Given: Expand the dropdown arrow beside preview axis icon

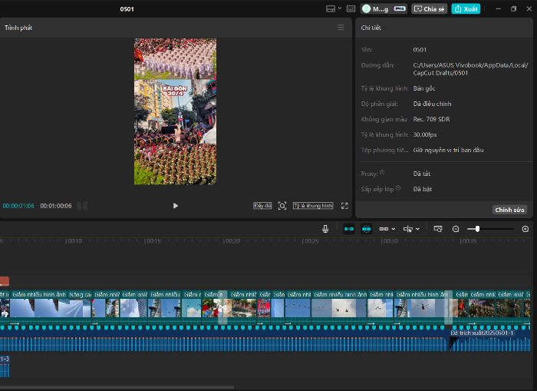Looking at the screenshot, I should click(x=417, y=229).
